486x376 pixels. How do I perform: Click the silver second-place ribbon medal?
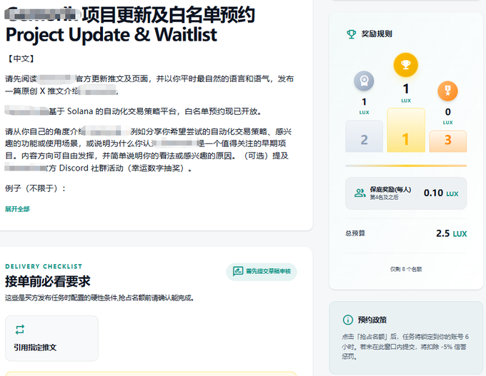[364, 81]
